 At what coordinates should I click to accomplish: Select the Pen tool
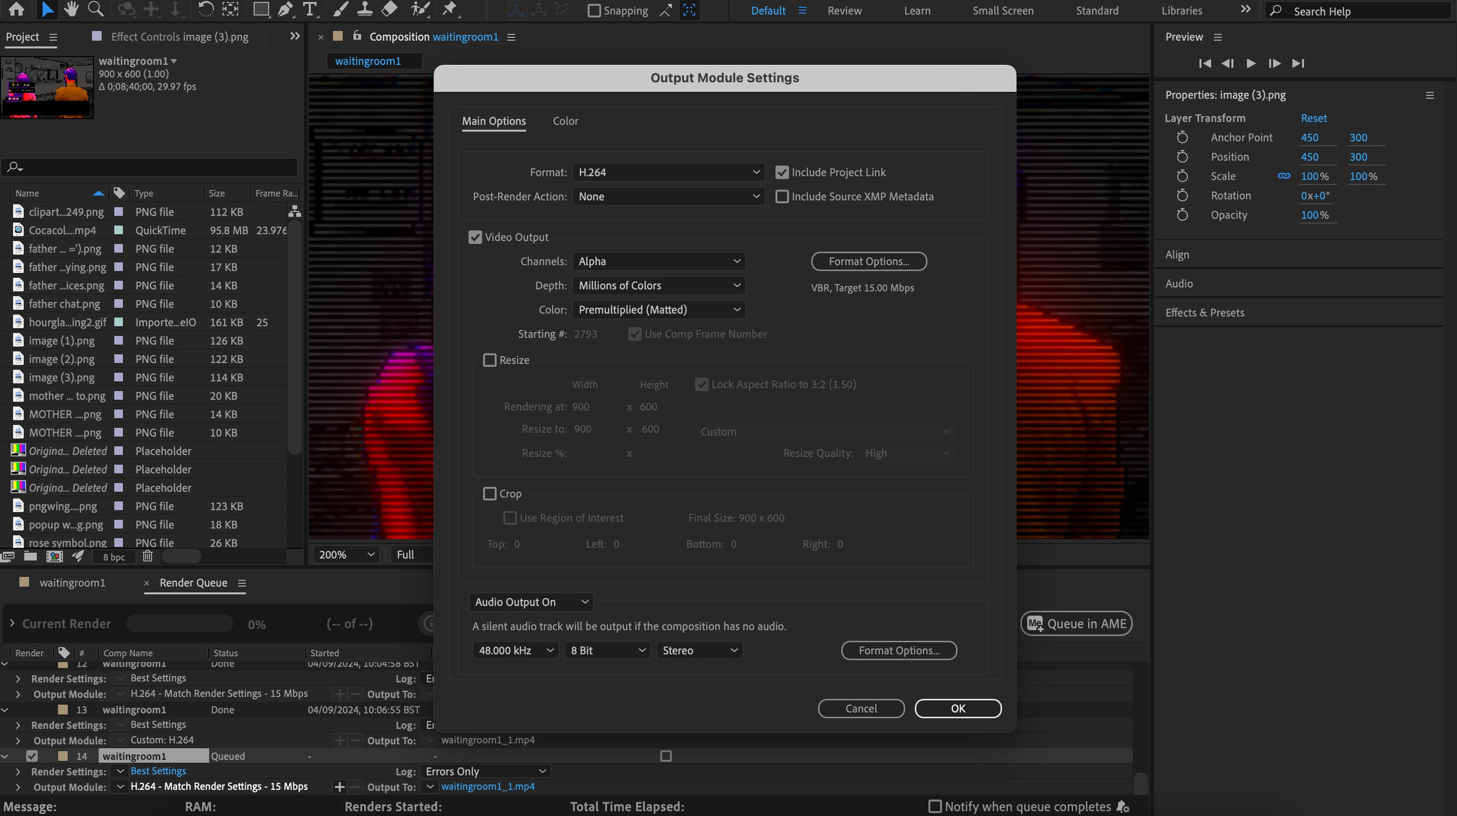[x=285, y=9]
